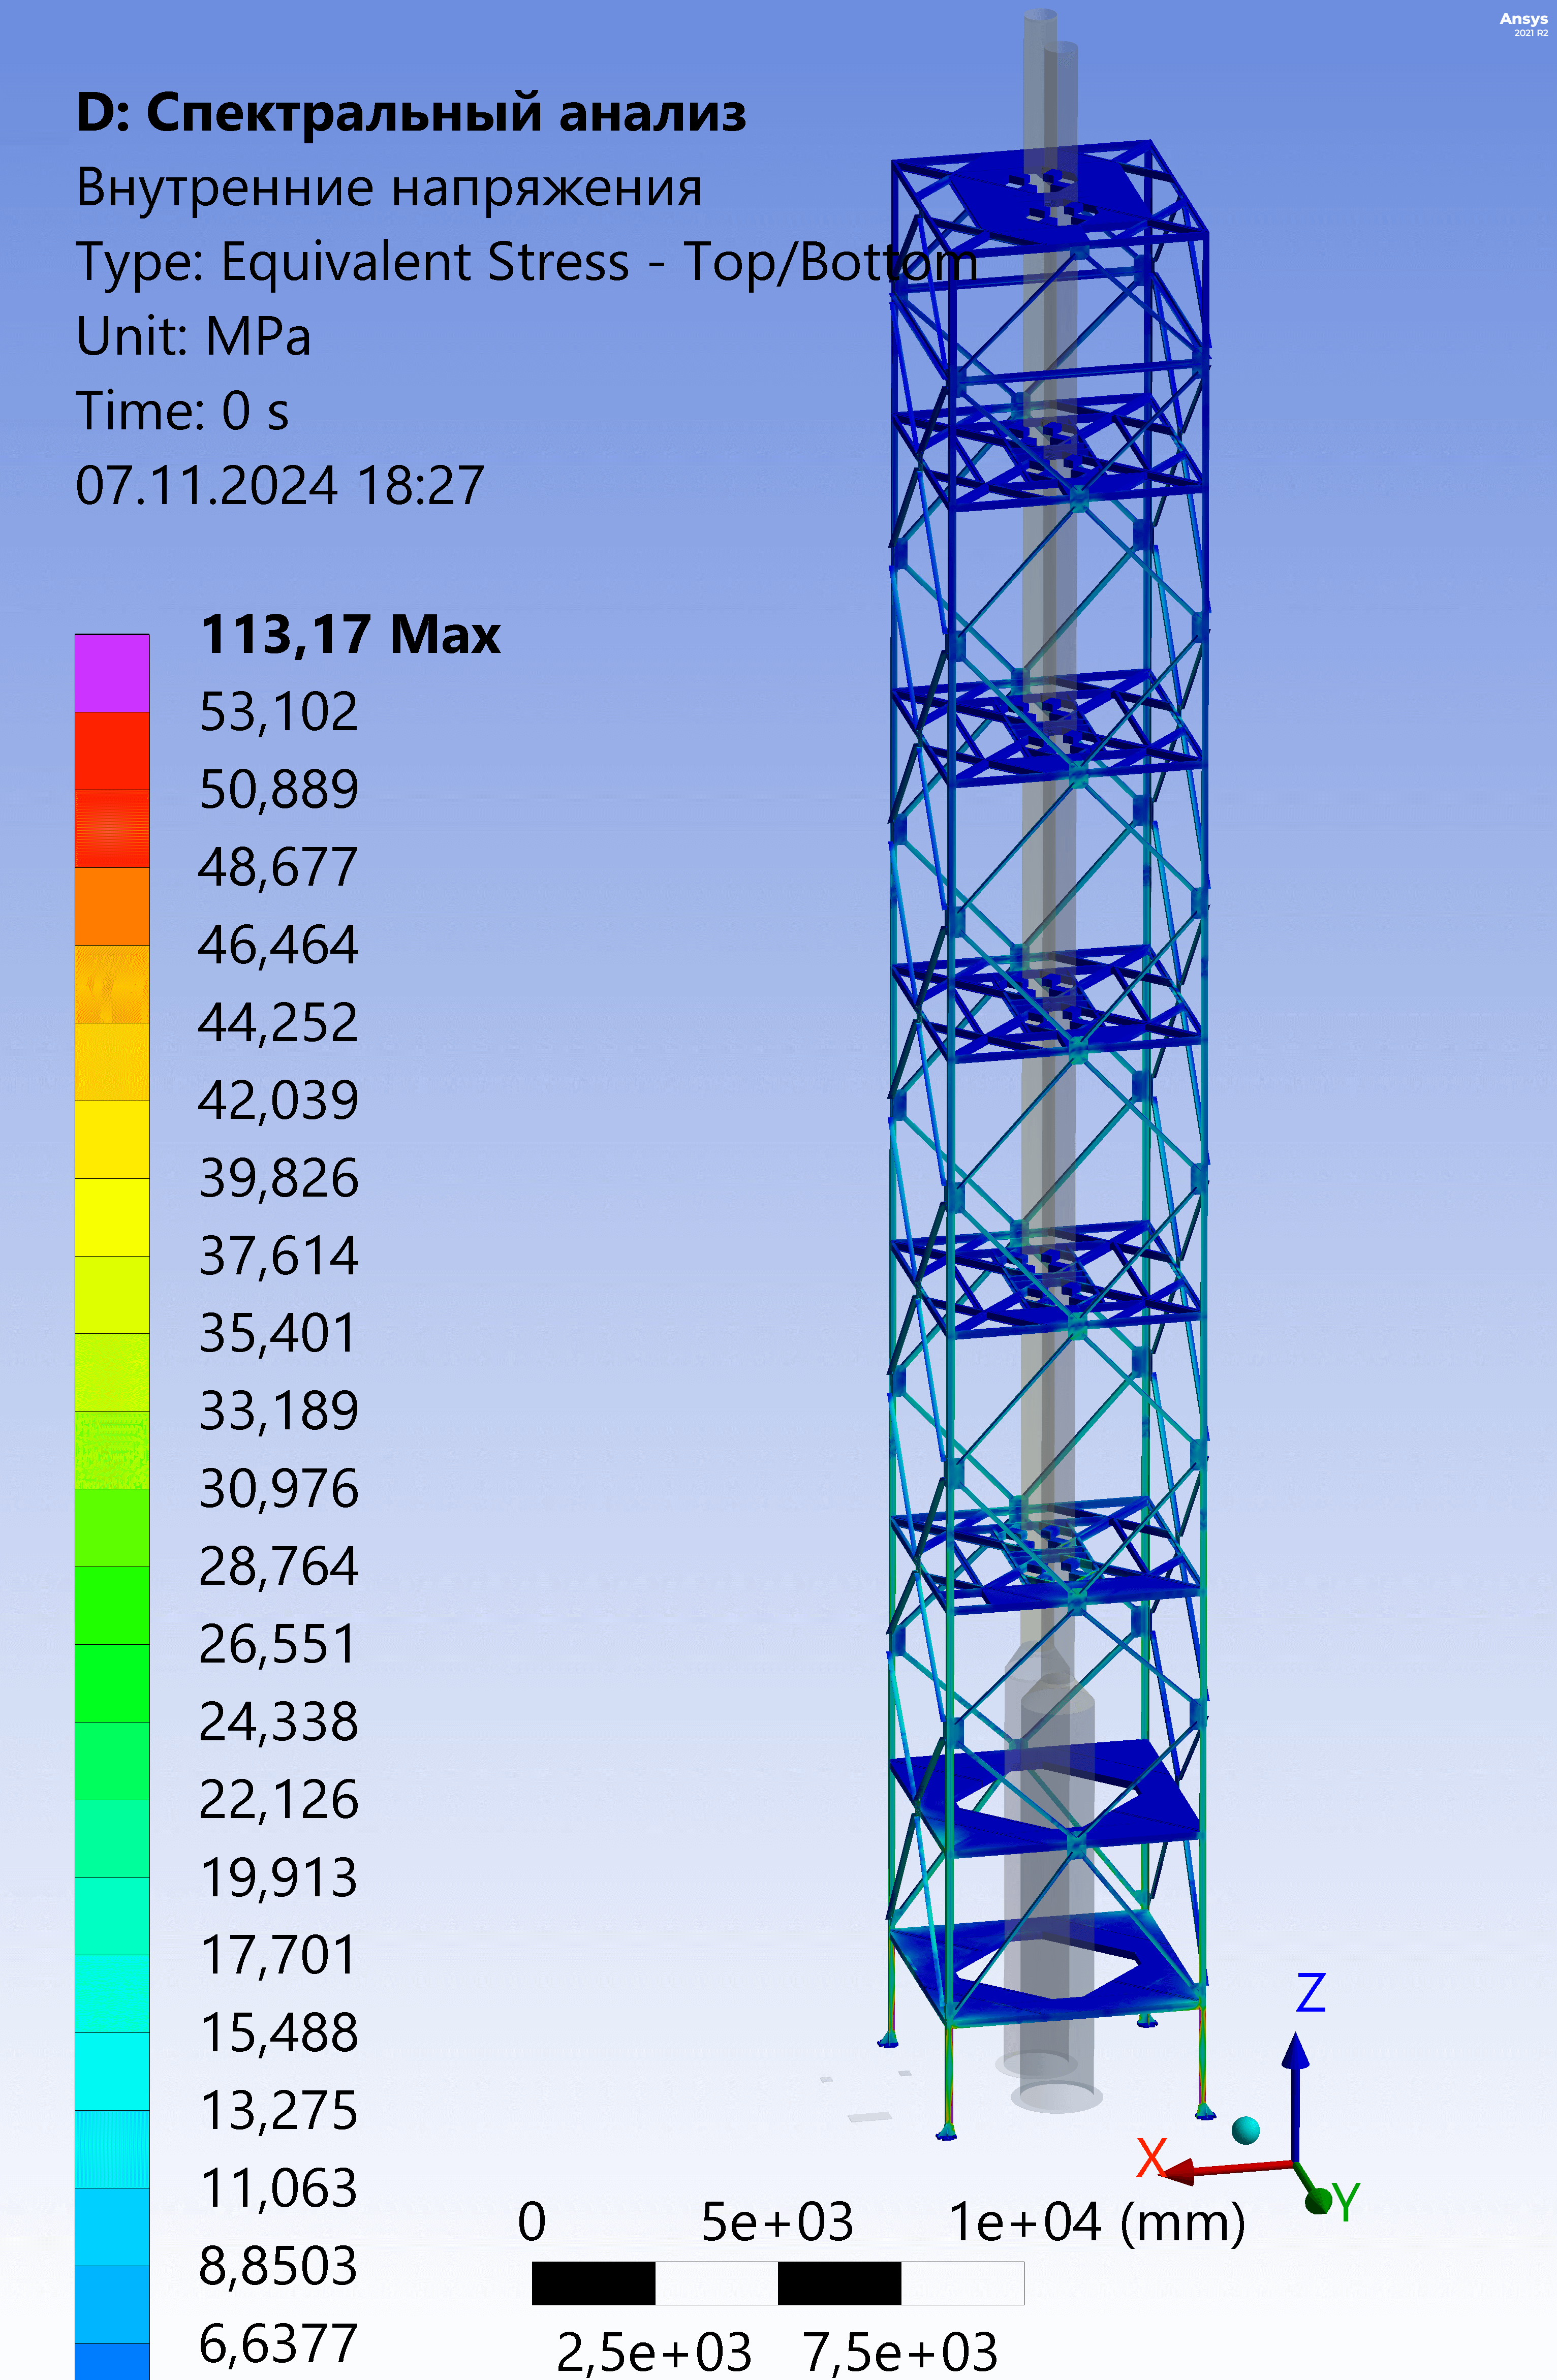Click the 6,6377 legend value

coord(278,2343)
